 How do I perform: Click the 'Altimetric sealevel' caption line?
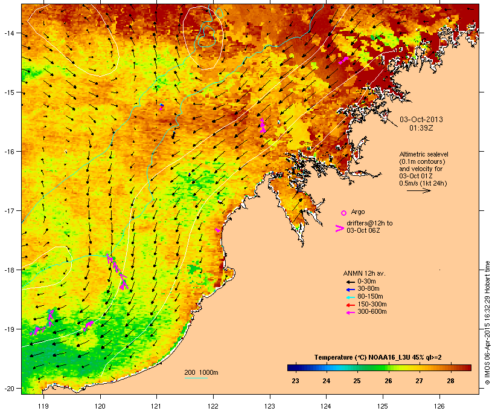[x=424, y=154]
